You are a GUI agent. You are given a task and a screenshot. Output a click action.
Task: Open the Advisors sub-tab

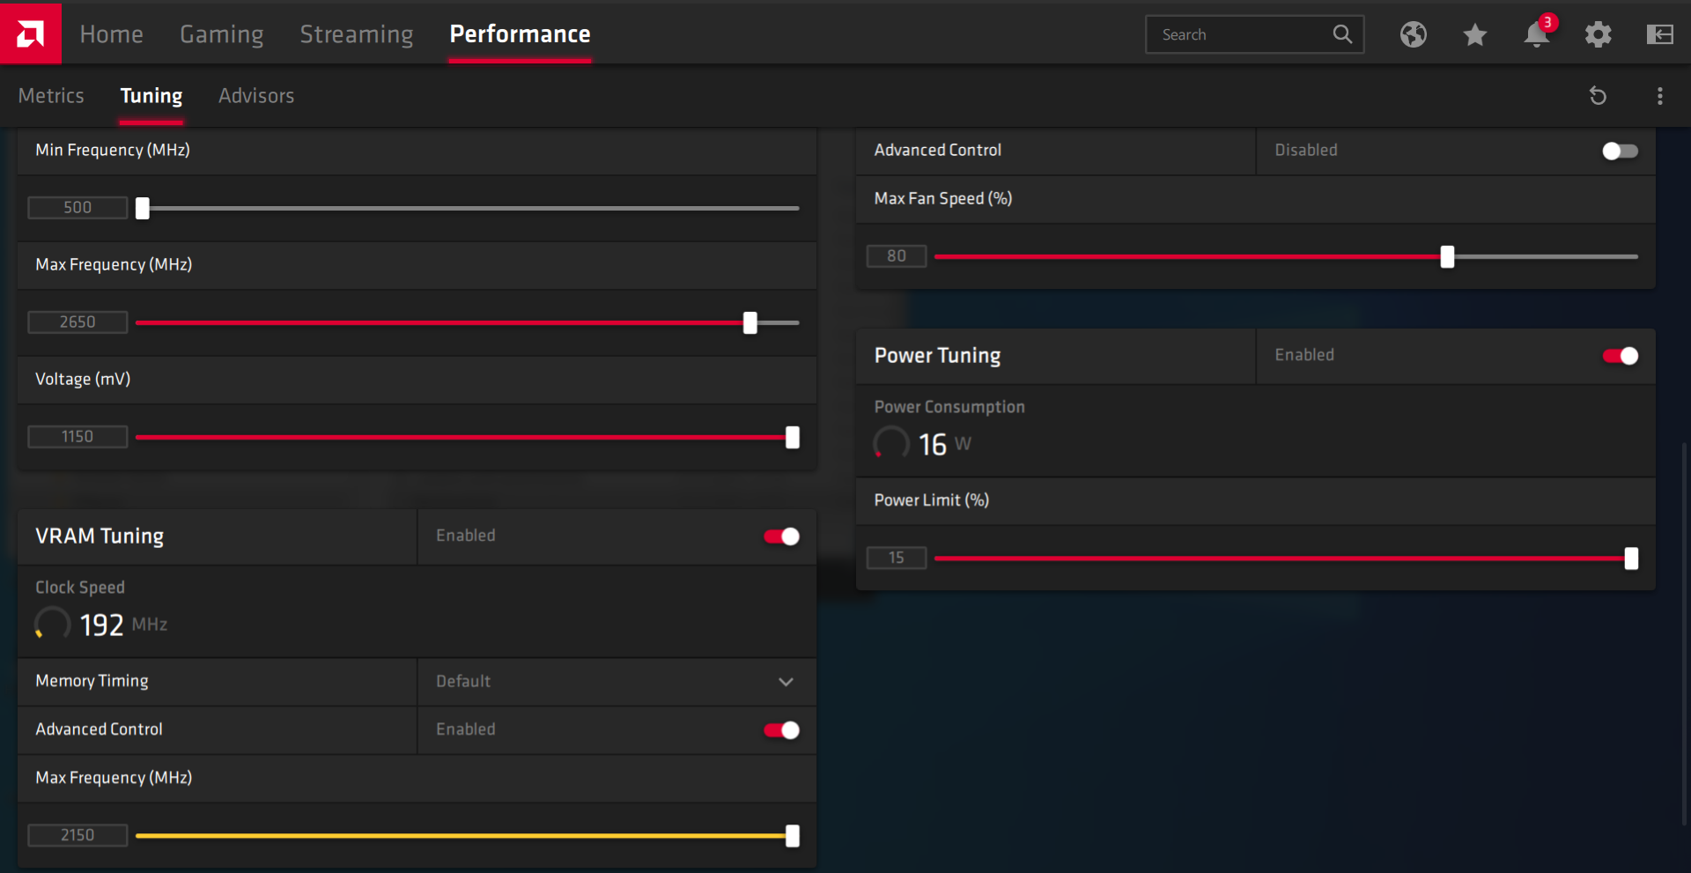pos(256,95)
